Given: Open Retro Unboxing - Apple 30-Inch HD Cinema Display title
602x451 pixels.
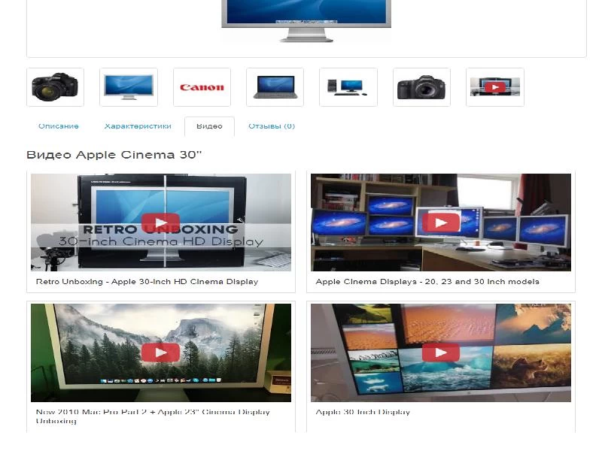Looking at the screenshot, I should (x=147, y=281).
